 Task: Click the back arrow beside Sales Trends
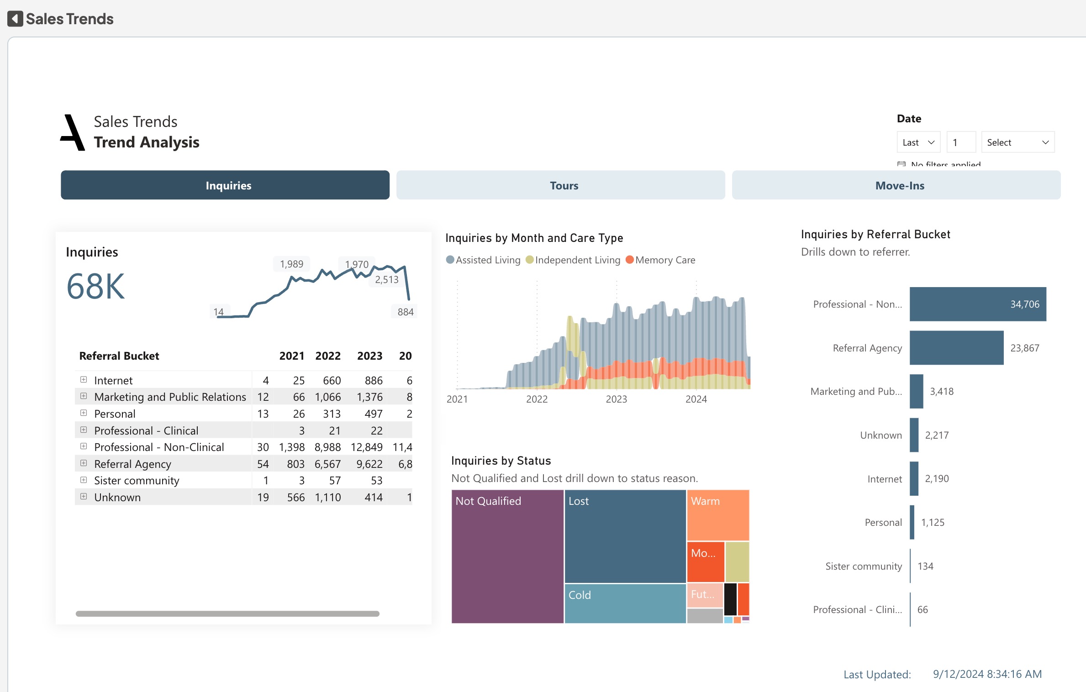point(15,19)
